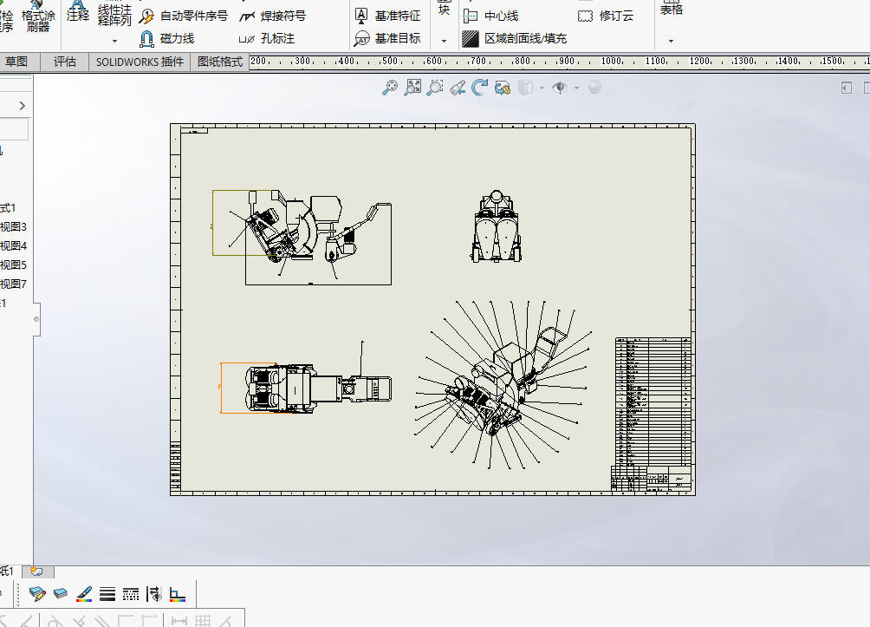This screenshot has height=627, width=870.
Task: Click the grey sphere icon in view toolbar
Action: tap(594, 88)
